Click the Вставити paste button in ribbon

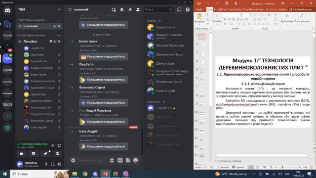(x=199, y=18)
